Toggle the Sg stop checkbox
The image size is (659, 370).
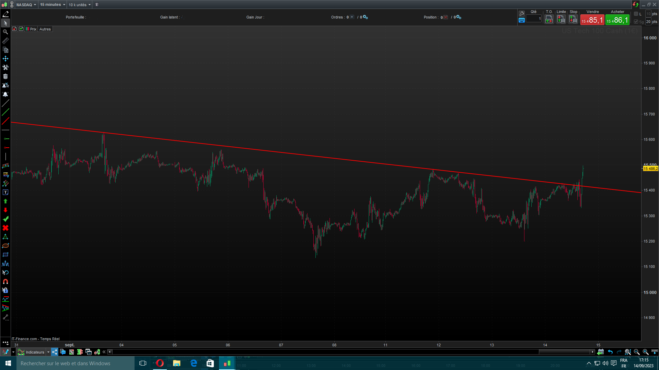pyautogui.click(x=636, y=22)
